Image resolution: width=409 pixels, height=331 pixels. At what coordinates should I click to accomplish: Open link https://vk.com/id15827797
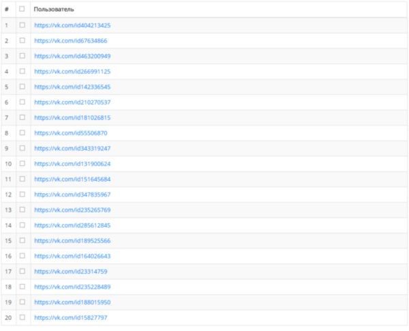pyautogui.click(x=71, y=317)
